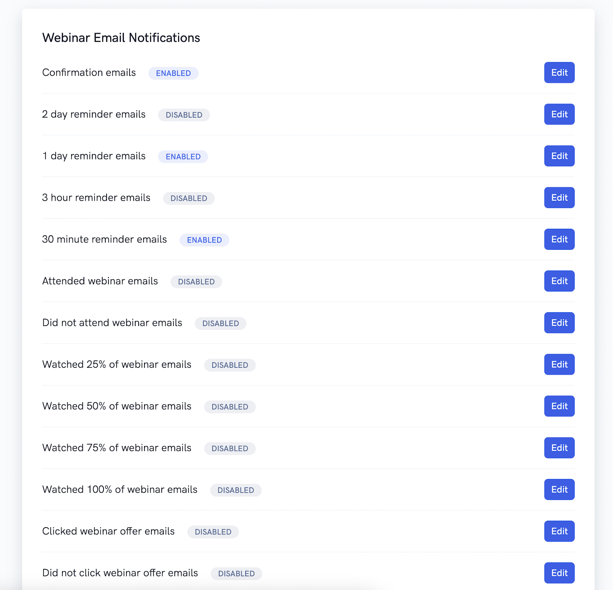Select the 2 day reminder emails label
Viewport: 613px width, 590px height.
click(94, 115)
